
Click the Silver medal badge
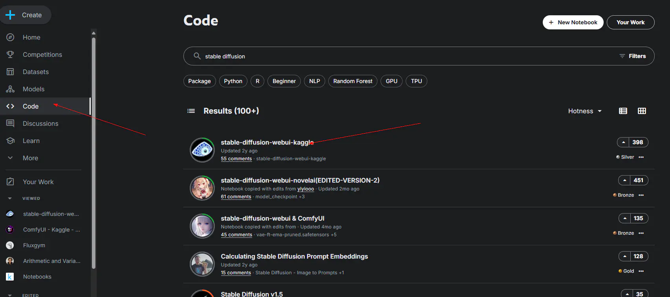[x=625, y=157]
